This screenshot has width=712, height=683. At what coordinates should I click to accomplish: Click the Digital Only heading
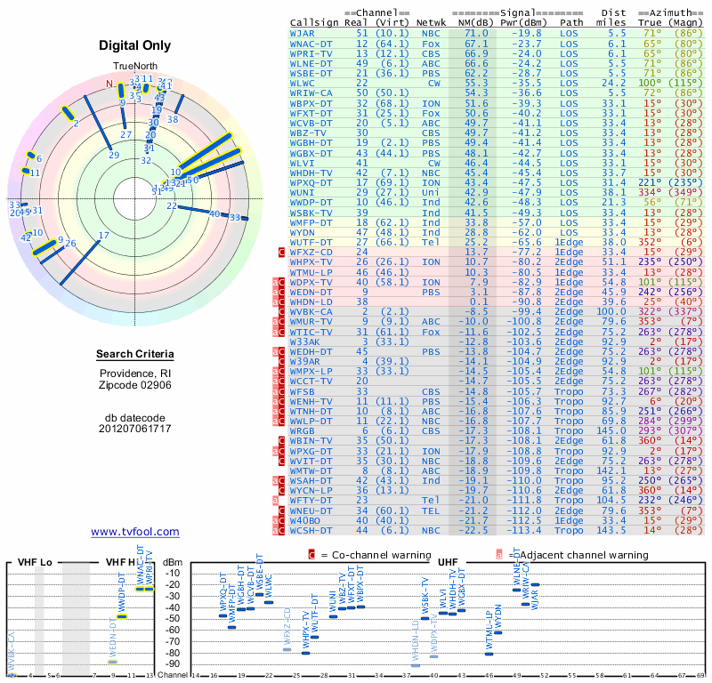[x=135, y=45]
